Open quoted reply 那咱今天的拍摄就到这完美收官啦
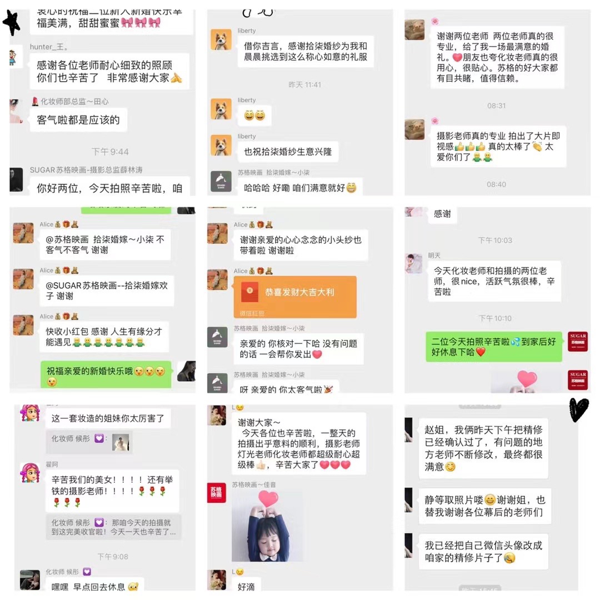 click(113, 527)
